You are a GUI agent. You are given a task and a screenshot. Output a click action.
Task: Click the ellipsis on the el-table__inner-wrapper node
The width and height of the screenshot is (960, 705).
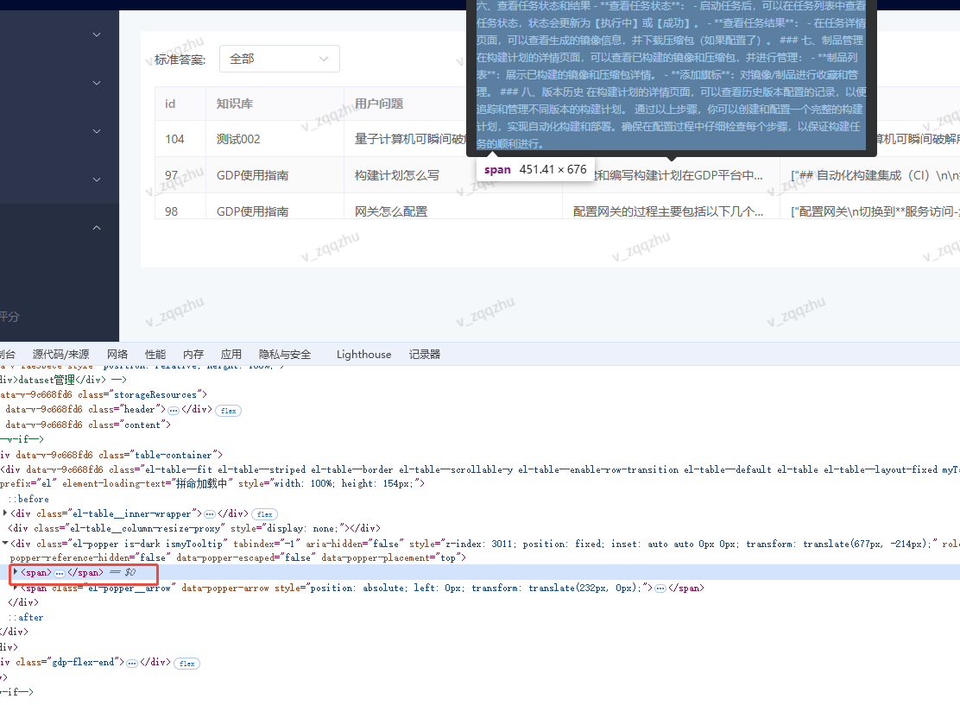[210, 513]
